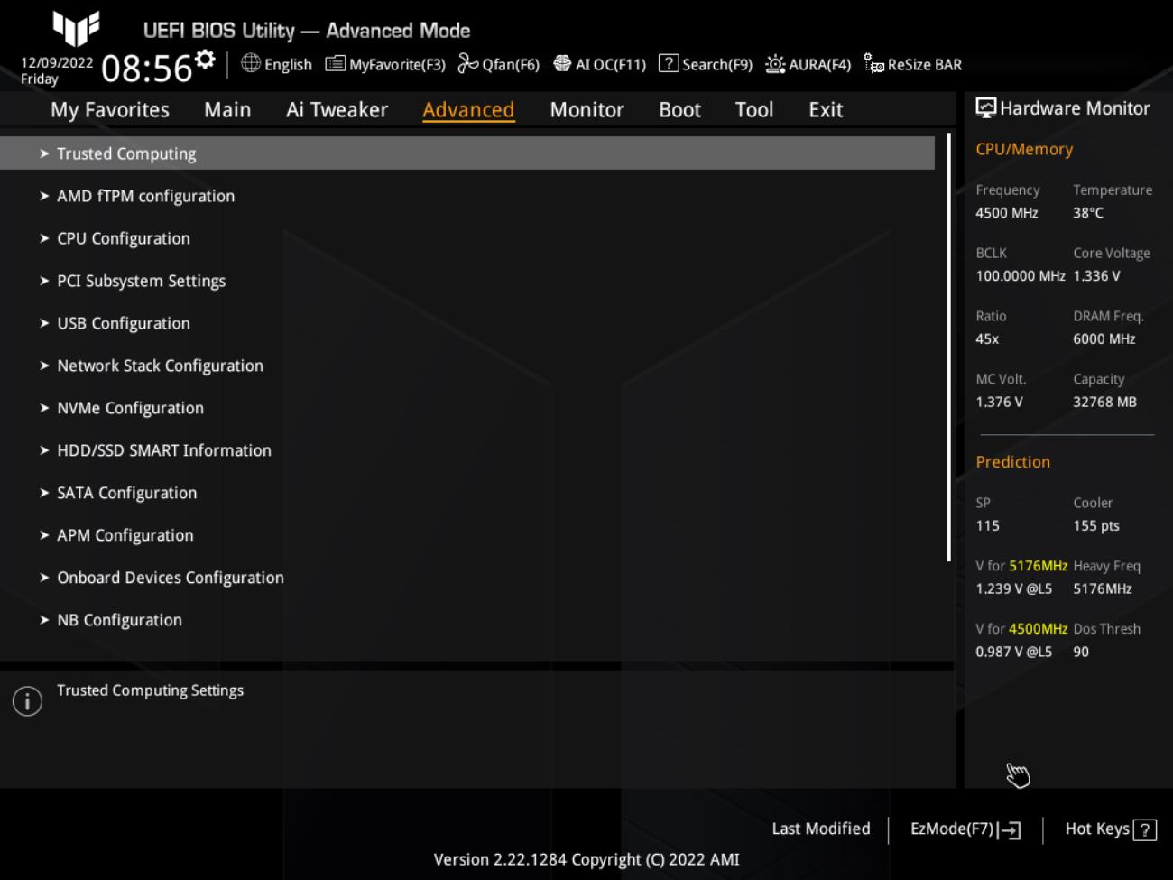Viewport: 1173px width, 880px height.
Task: Click the 38°C temperature value
Action: point(1087,213)
